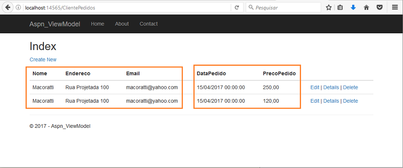Go to browser home icon
The width and height of the screenshot is (403, 168).
(x=366, y=8)
